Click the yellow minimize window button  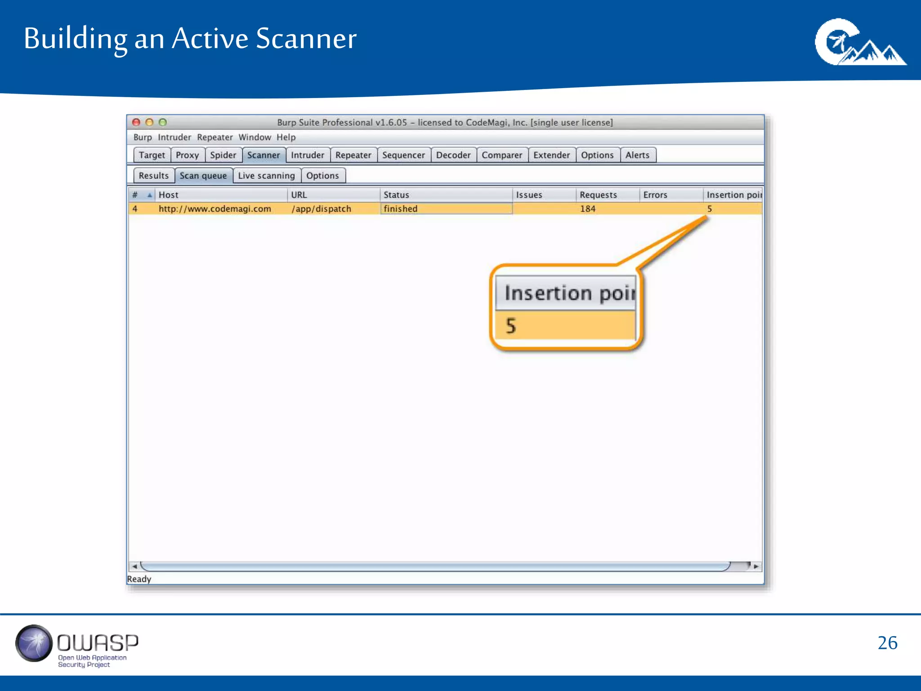pos(150,122)
